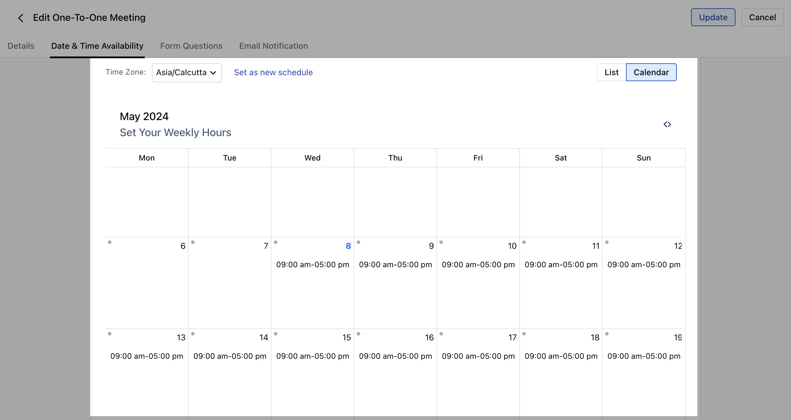Click the gray dot in the May 8 cell
This screenshot has height=420, width=791.
click(x=276, y=242)
